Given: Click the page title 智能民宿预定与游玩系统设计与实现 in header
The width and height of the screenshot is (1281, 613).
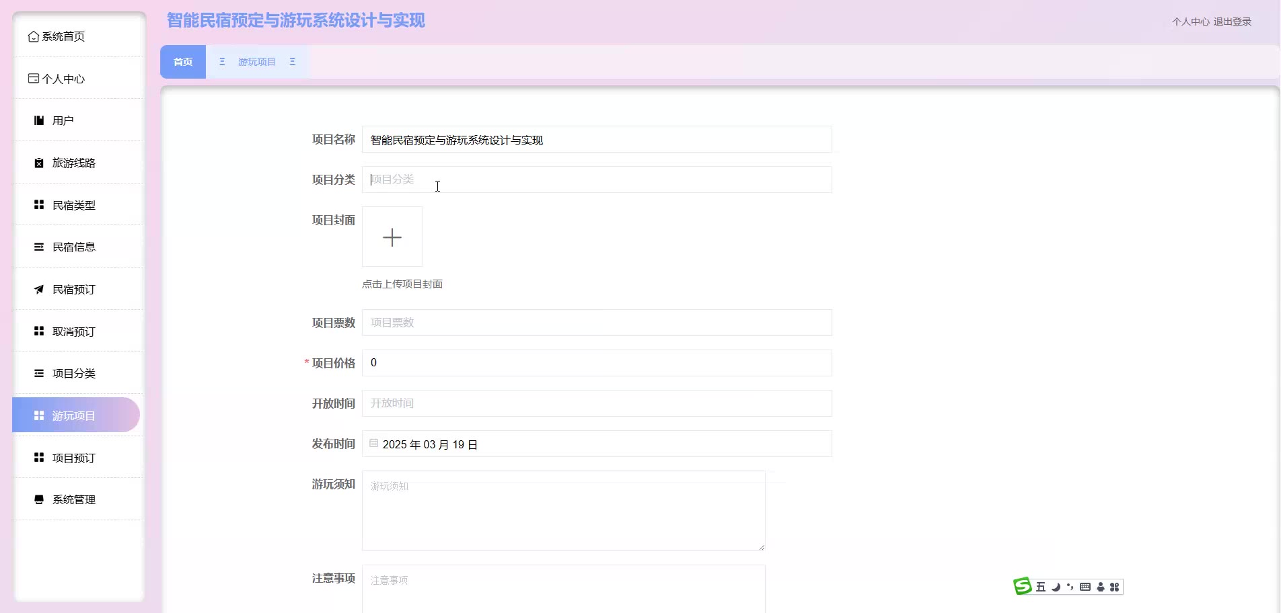Looking at the screenshot, I should click(x=296, y=20).
